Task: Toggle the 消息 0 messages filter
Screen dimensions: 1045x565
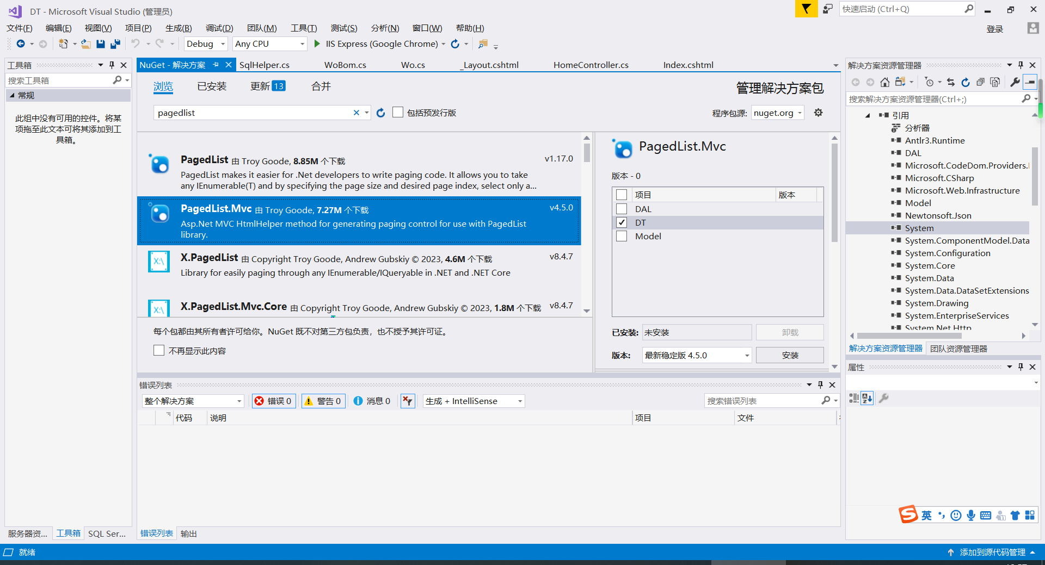Action: point(372,401)
